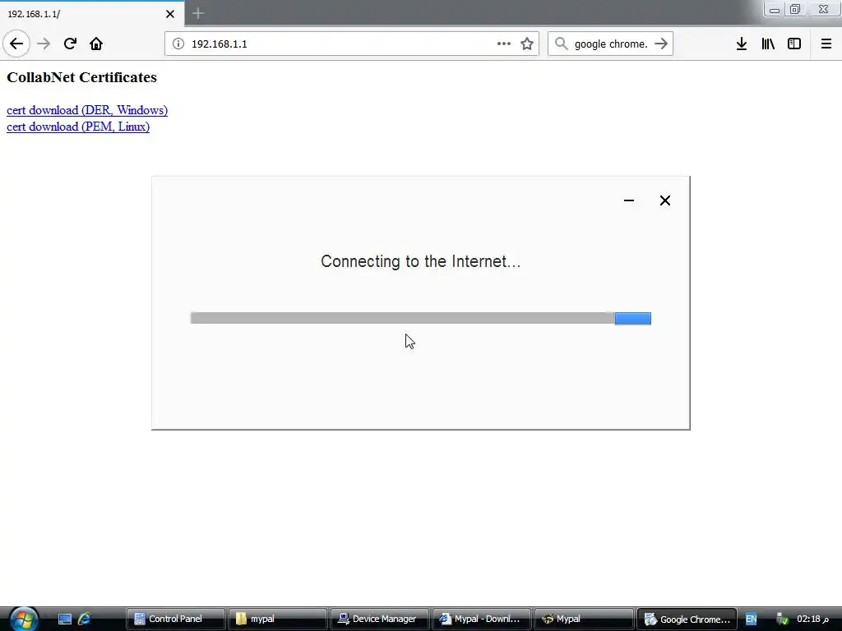Viewport: 842px width, 631px height.
Task: Go back using the browser back arrow
Action: pos(16,44)
